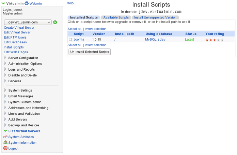Tick the Joomla script checkbox
237x155 pixels.
(70, 40)
